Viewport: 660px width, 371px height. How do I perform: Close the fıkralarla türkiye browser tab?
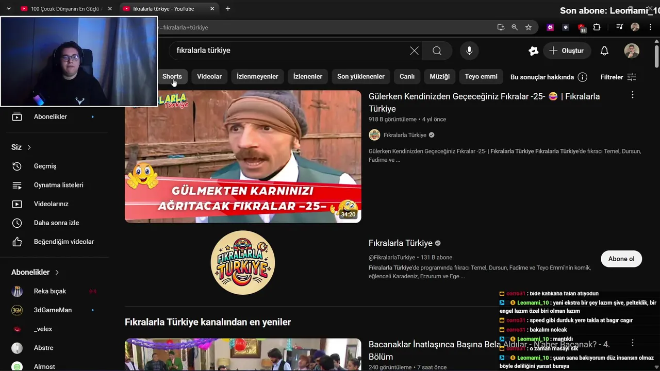(212, 9)
